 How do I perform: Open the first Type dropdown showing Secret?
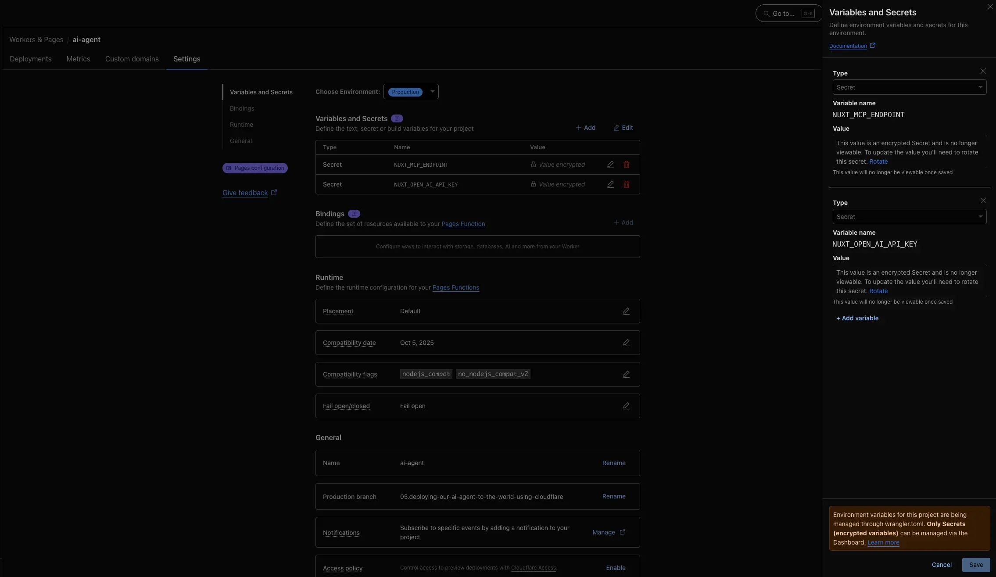click(x=909, y=87)
